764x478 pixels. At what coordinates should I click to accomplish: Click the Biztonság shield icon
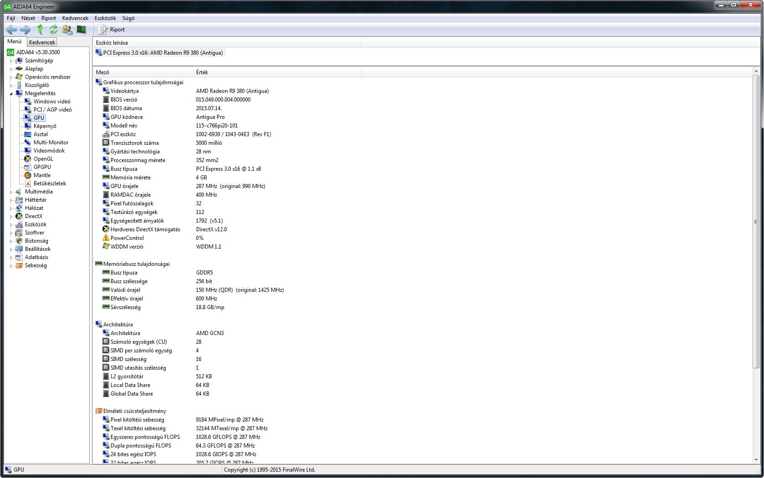coord(19,241)
